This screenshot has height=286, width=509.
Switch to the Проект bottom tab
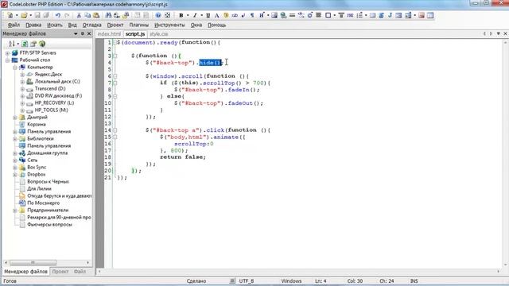click(x=60, y=272)
